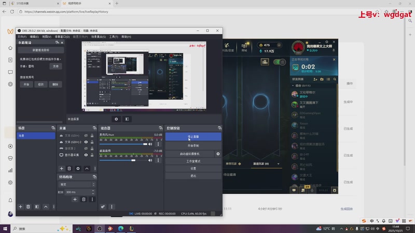Move source up using arrow in 来源 panel
The height and width of the screenshot is (233, 415).
pos(87,169)
